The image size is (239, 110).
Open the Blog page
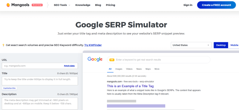click(x=98, y=5)
